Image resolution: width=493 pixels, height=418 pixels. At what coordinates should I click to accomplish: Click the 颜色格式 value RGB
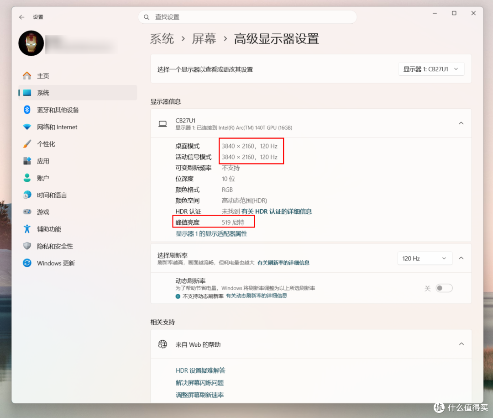tap(227, 190)
